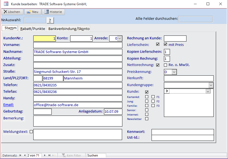
Task: Click the Ort field showing Mannheim
Action: (93, 78)
